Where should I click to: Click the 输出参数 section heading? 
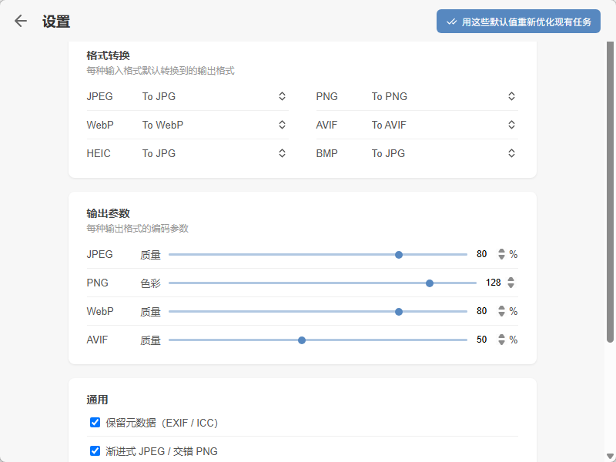[108, 213]
